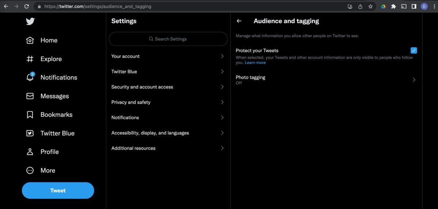Click the browser back arrow
Image resolution: width=438 pixels, height=209 pixels.
tap(6, 6)
